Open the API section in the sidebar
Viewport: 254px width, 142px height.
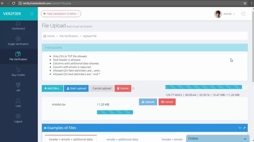pyautogui.click(x=18, y=87)
